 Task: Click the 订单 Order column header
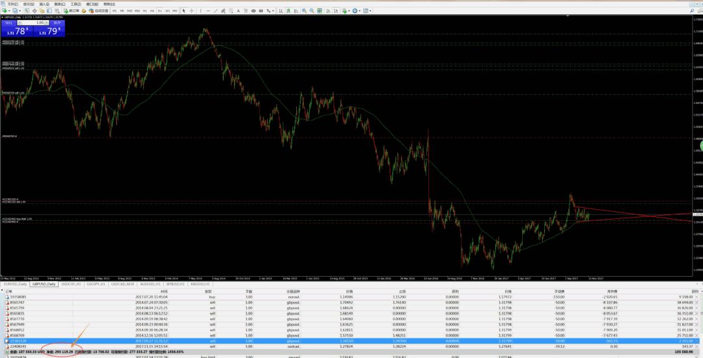[x=9, y=291]
